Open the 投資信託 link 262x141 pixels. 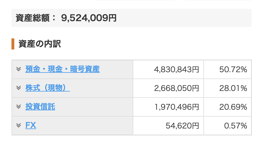tap(40, 107)
